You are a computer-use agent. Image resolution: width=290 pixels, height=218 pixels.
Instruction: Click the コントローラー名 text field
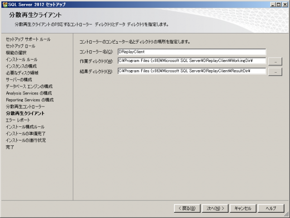pos(192,51)
